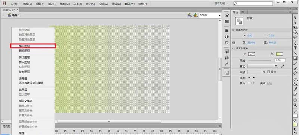Image resolution: width=299 pixels, height=135 pixels.
Task: Open the Motion Presets panel icon
Action: (x=227, y=64)
